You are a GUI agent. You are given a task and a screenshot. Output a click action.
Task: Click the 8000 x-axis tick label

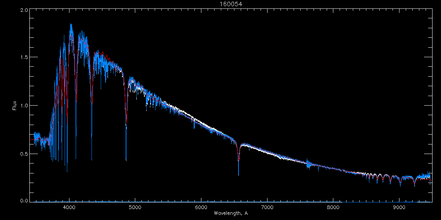pos(333,207)
